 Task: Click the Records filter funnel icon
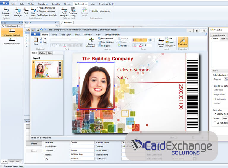coord(57,26)
